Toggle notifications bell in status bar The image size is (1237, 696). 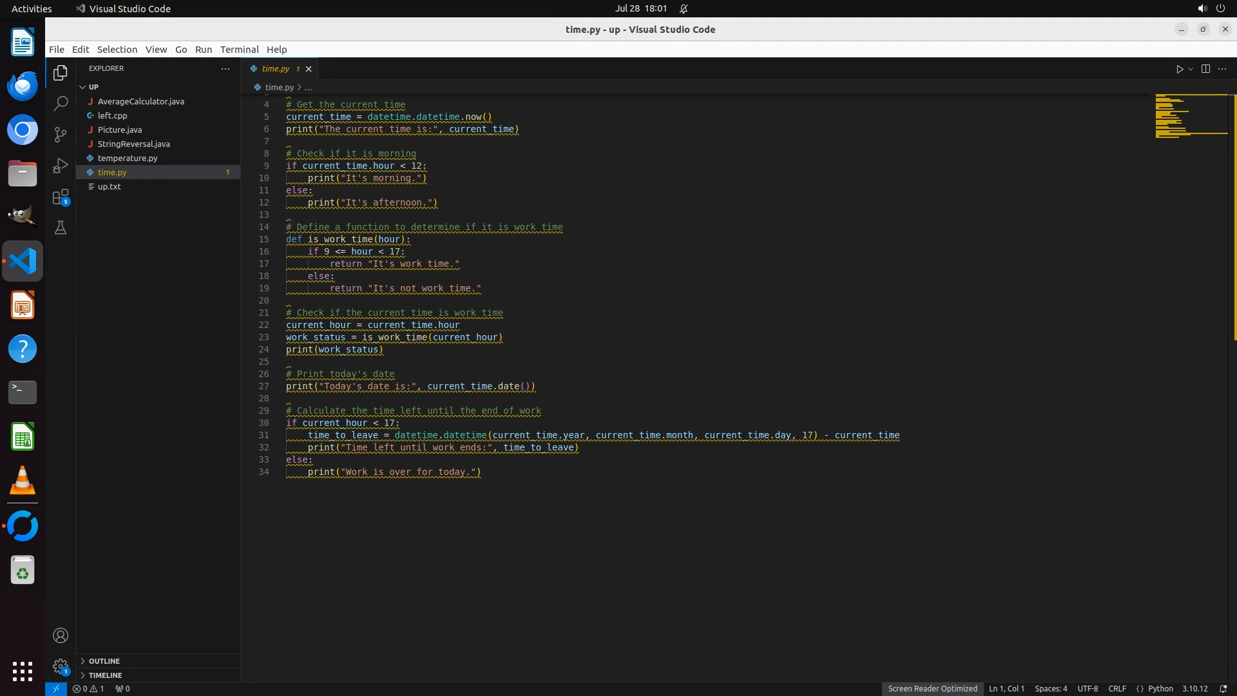pos(1223,688)
